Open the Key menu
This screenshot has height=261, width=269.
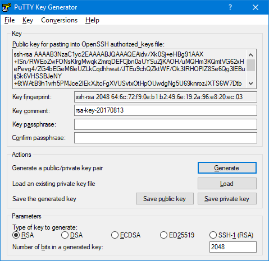pyautogui.click(x=28, y=20)
